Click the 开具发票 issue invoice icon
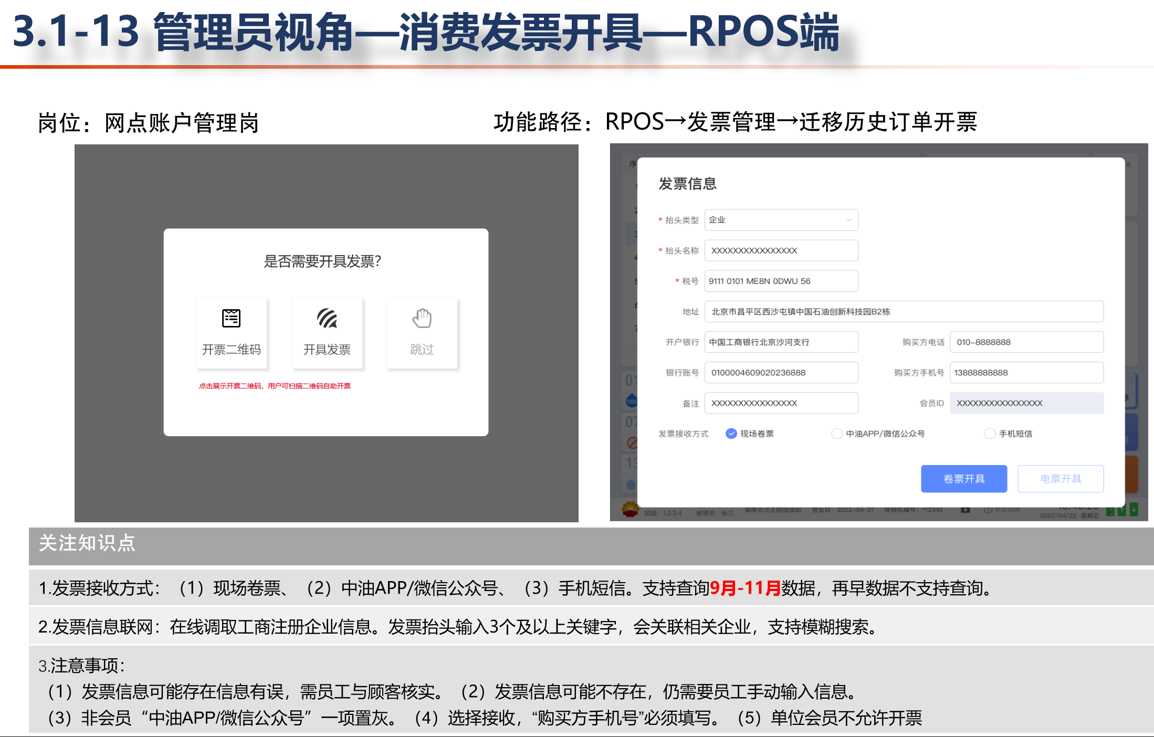Viewport: 1154px width, 737px height. tap(327, 318)
